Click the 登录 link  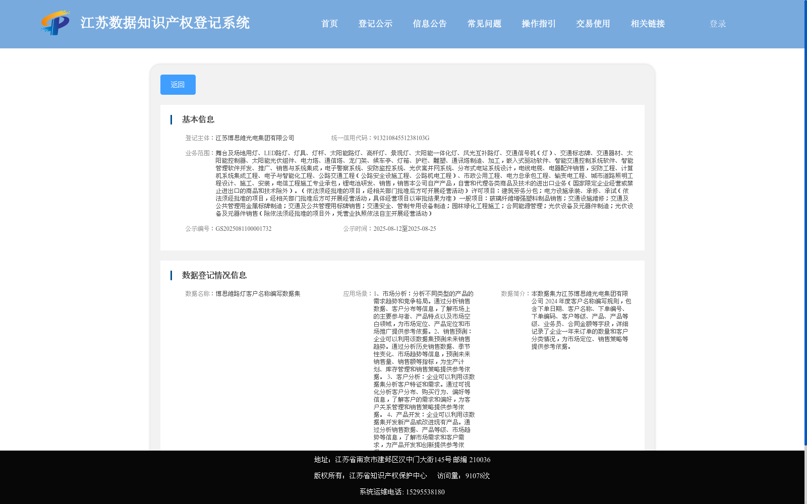point(718,24)
